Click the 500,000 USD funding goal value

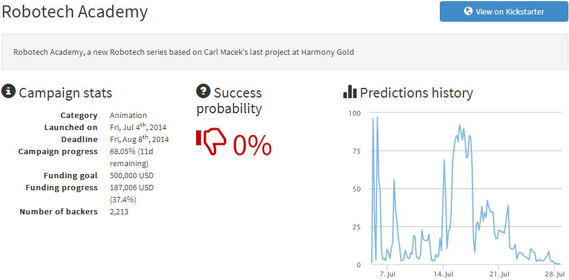tap(132, 176)
